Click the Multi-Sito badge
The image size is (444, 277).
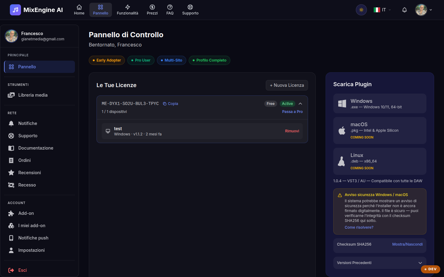coord(171,60)
